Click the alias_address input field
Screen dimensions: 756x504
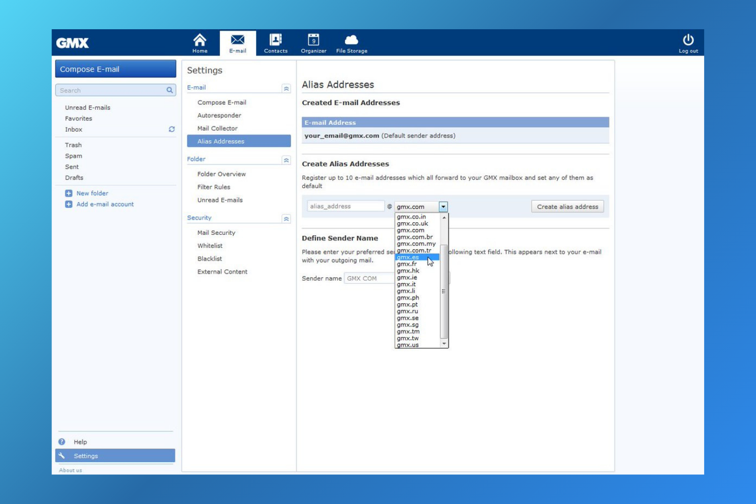(345, 206)
